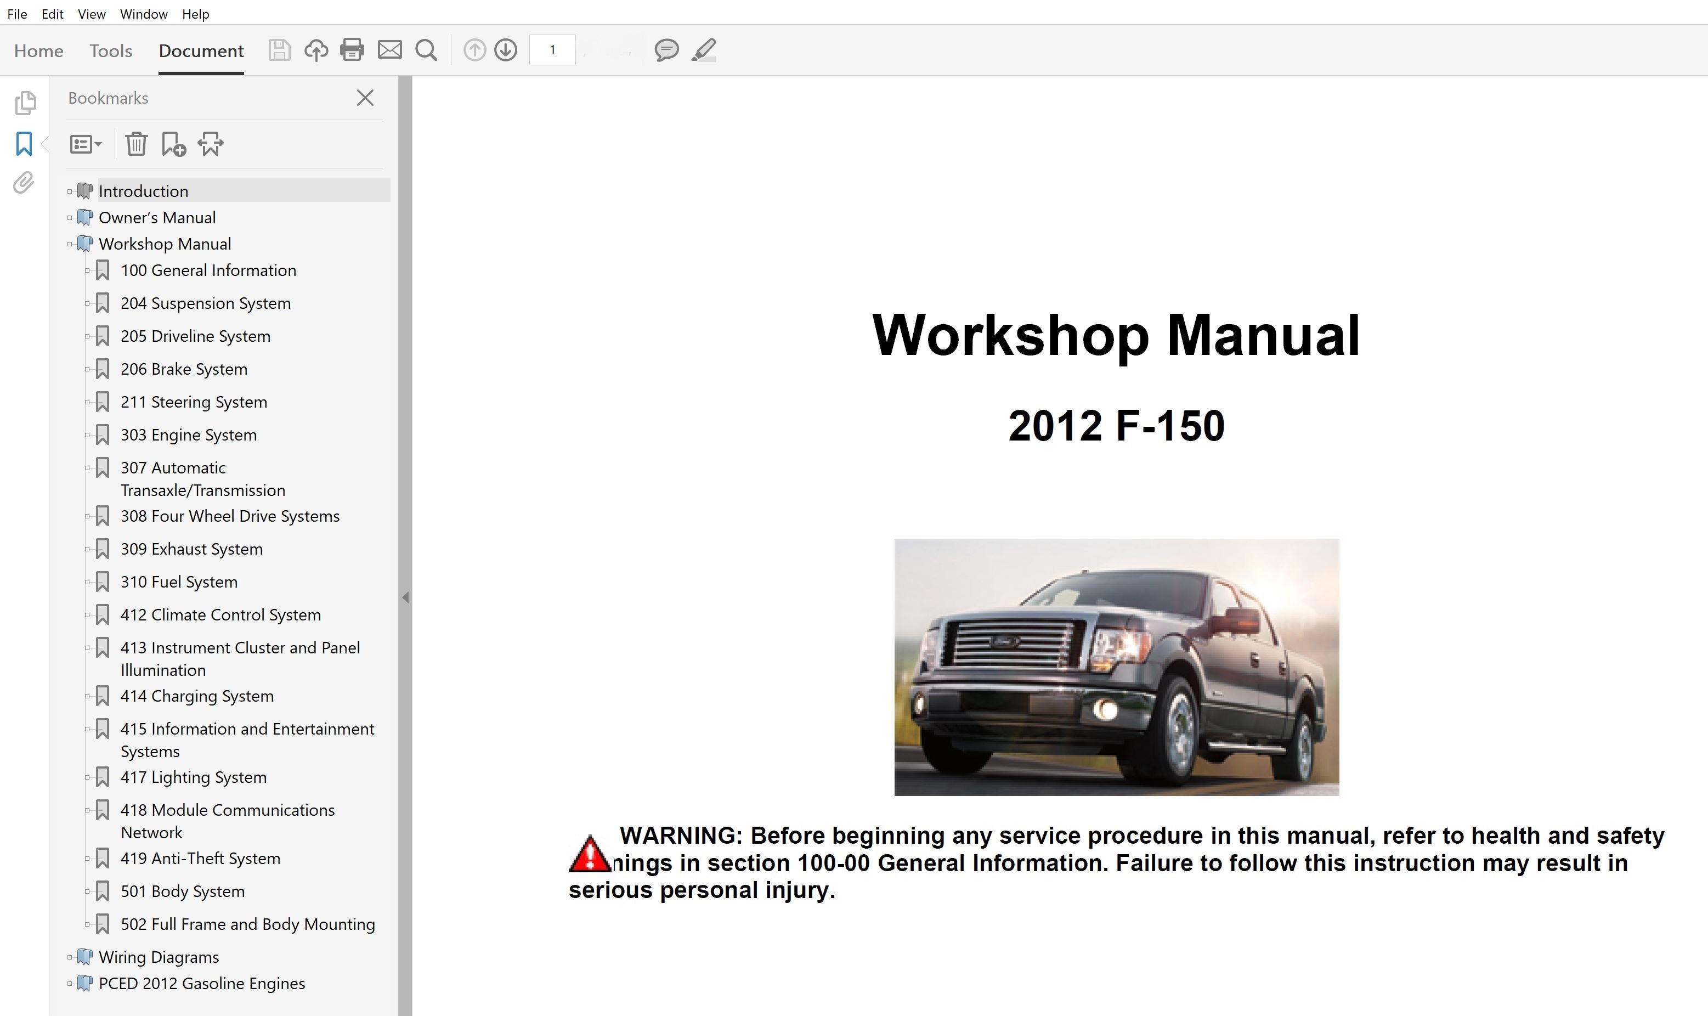The height and width of the screenshot is (1016, 1708).
Task: Click the add new bookmark icon
Action: coord(173,144)
